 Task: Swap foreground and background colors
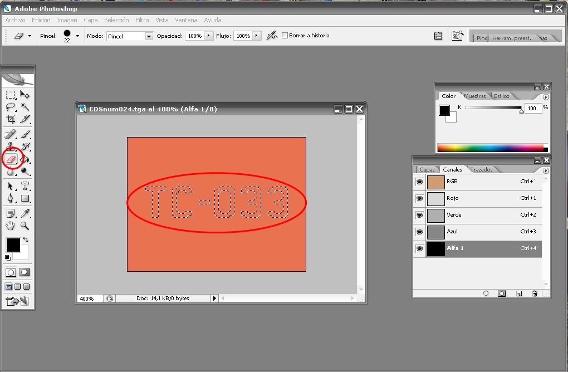click(26, 239)
